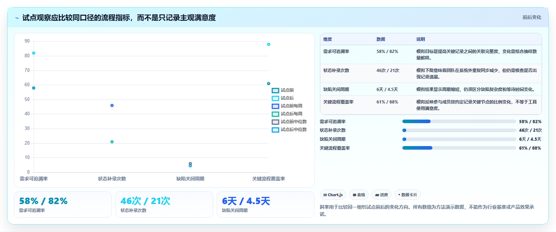The height and width of the screenshot is (232, 556).
Task: Click the 缺陷关闭周期 progress bar
Action: coord(459,139)
